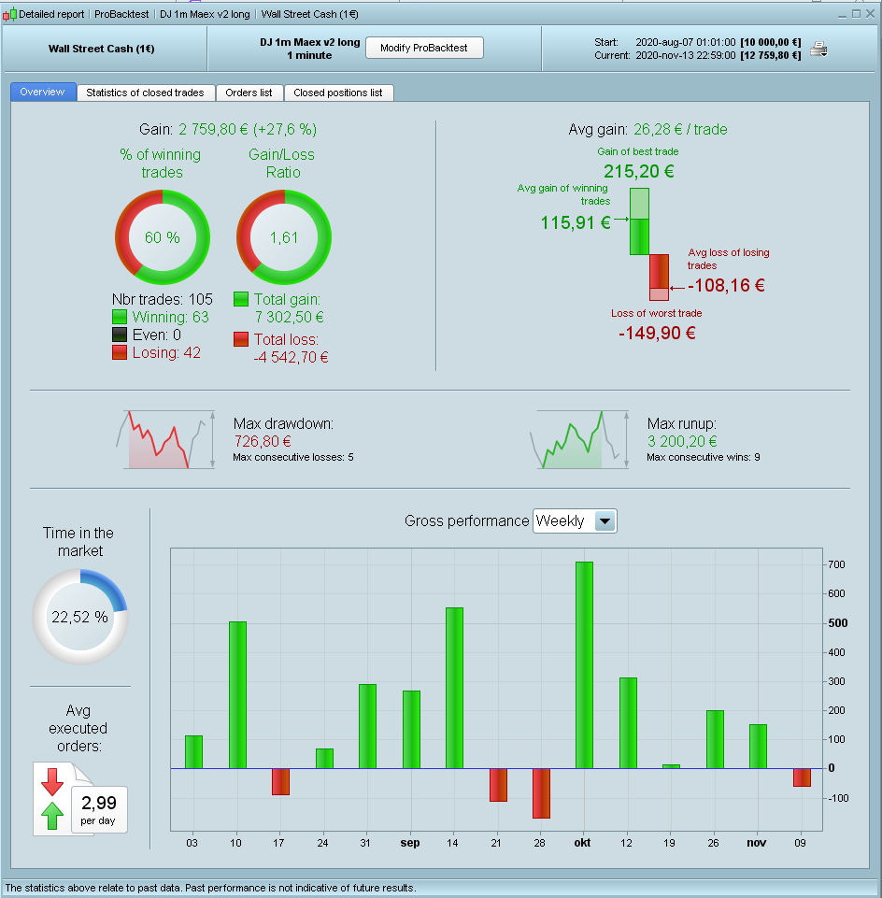Open the Closed positions list tab
The height and width of the screenshot is (898, 882).
[x=338, y=93]
